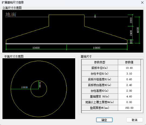
Task: Edit the 底板半径R value 10.60
Action: point(129,68)
